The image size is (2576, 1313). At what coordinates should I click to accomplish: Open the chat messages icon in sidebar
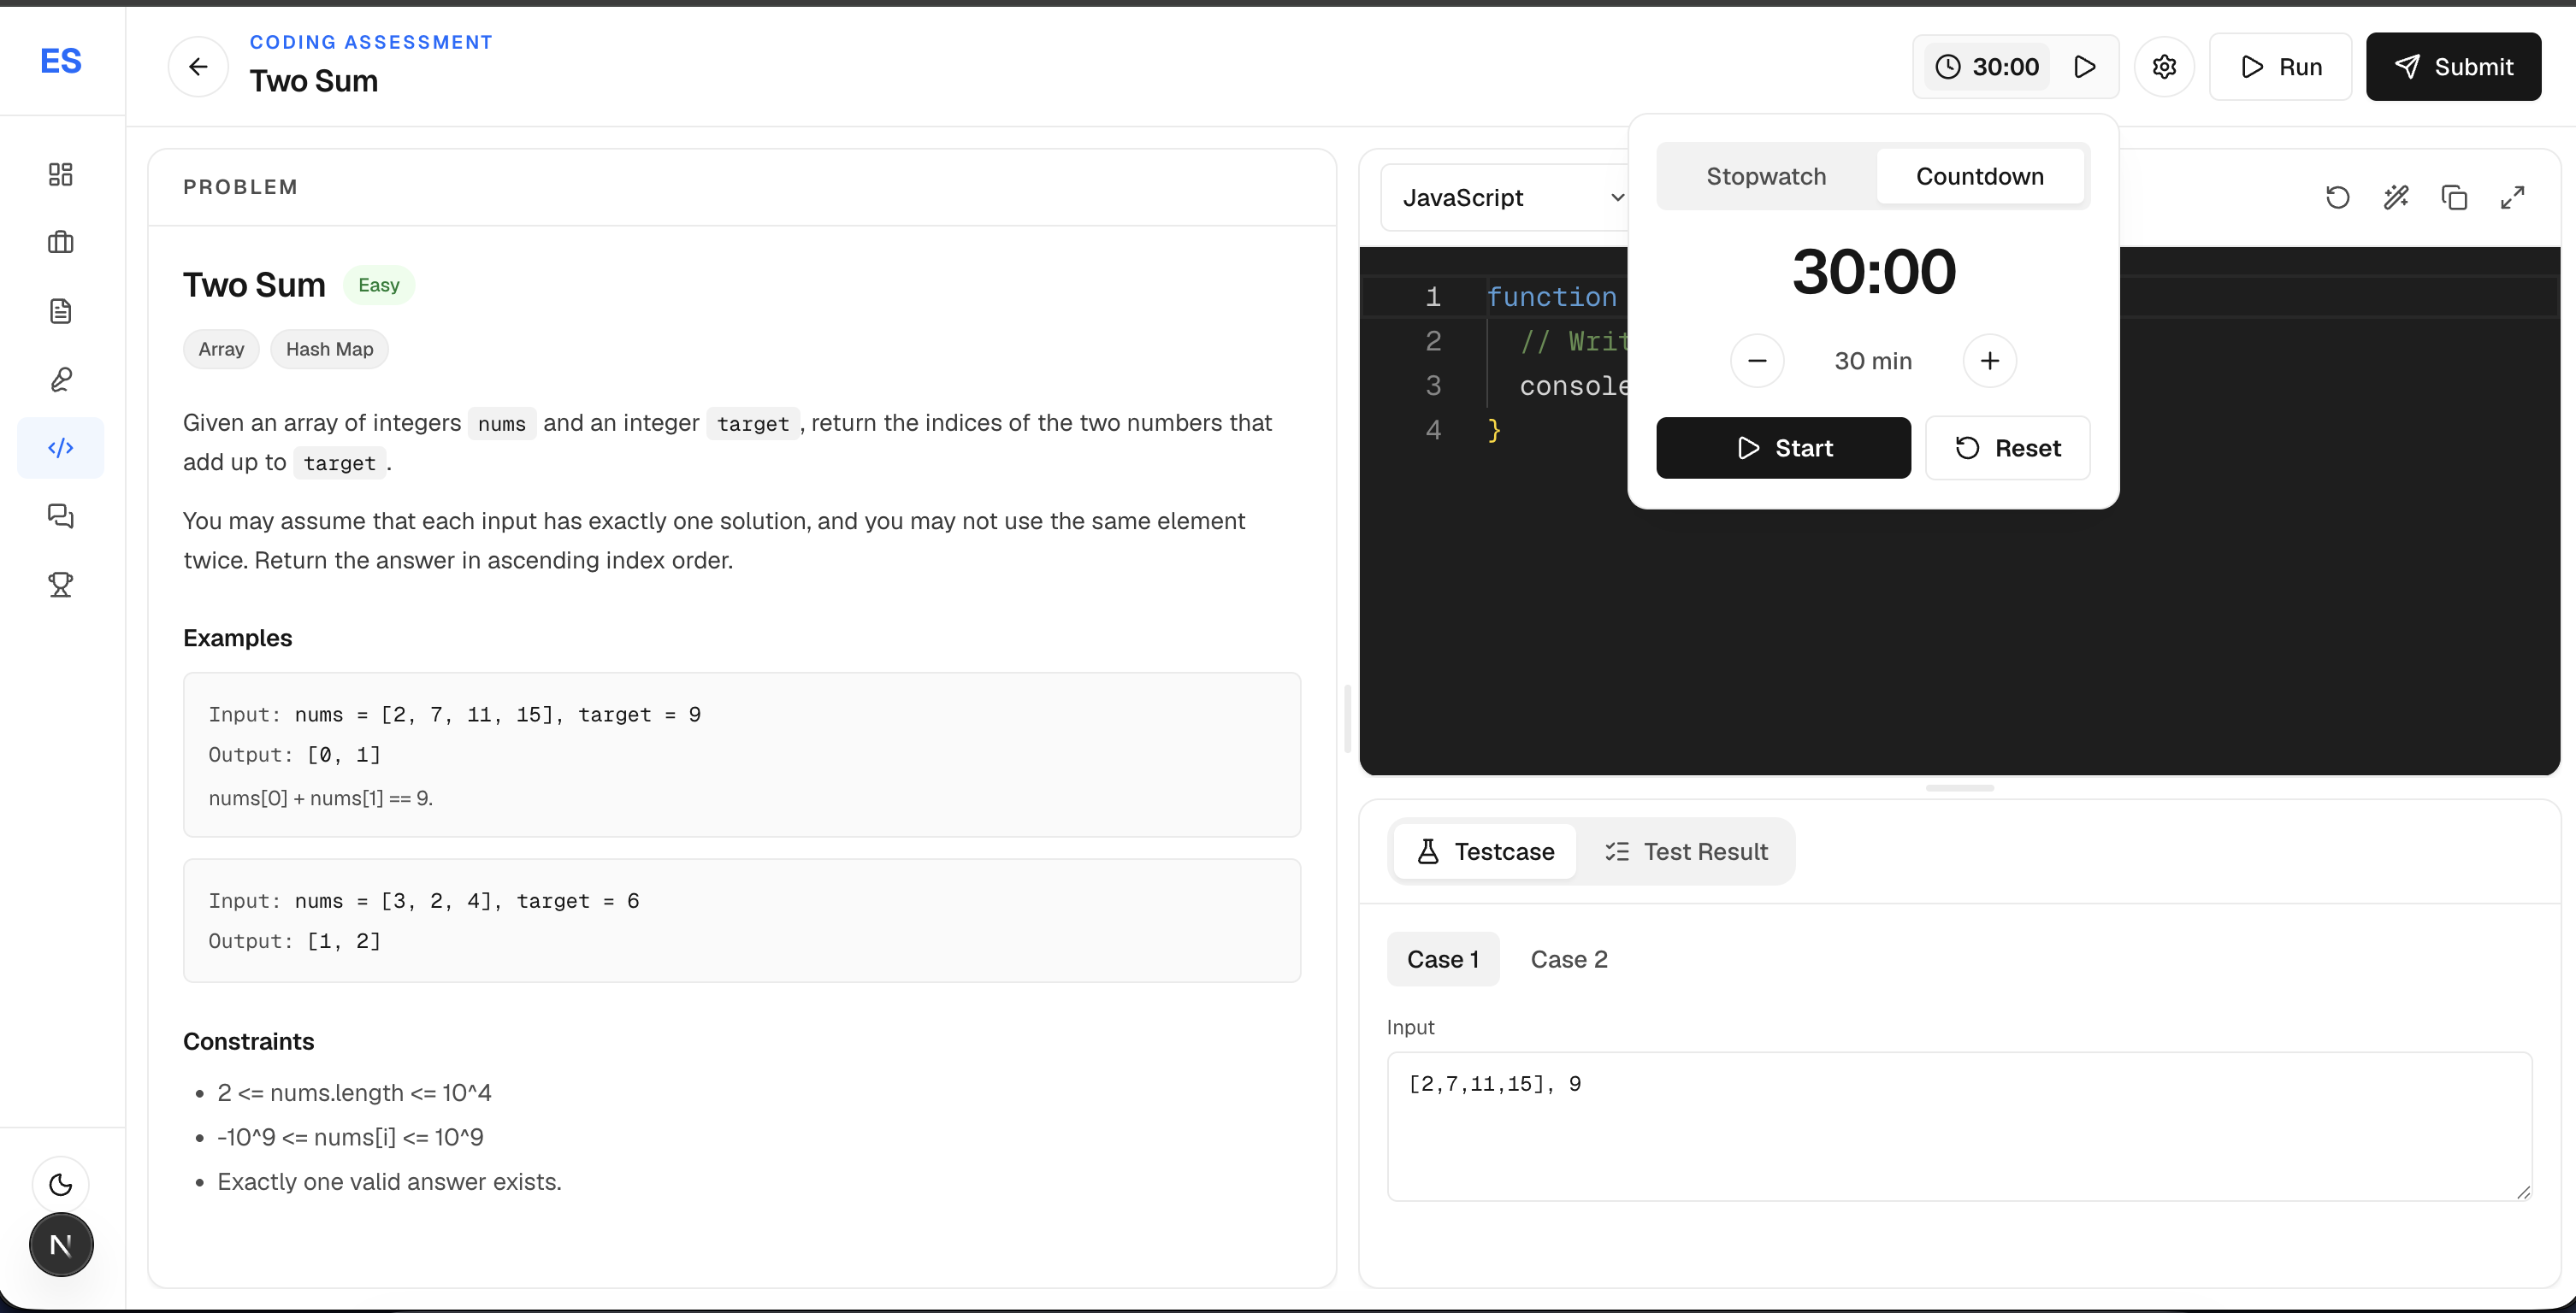[x=61, y=516]
